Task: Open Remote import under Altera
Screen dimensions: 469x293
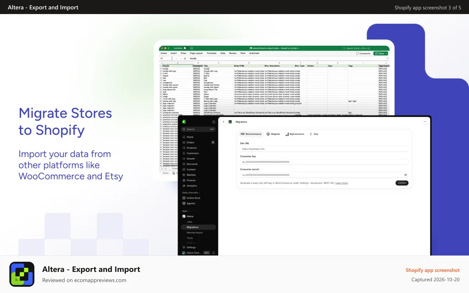Action: 195,233
